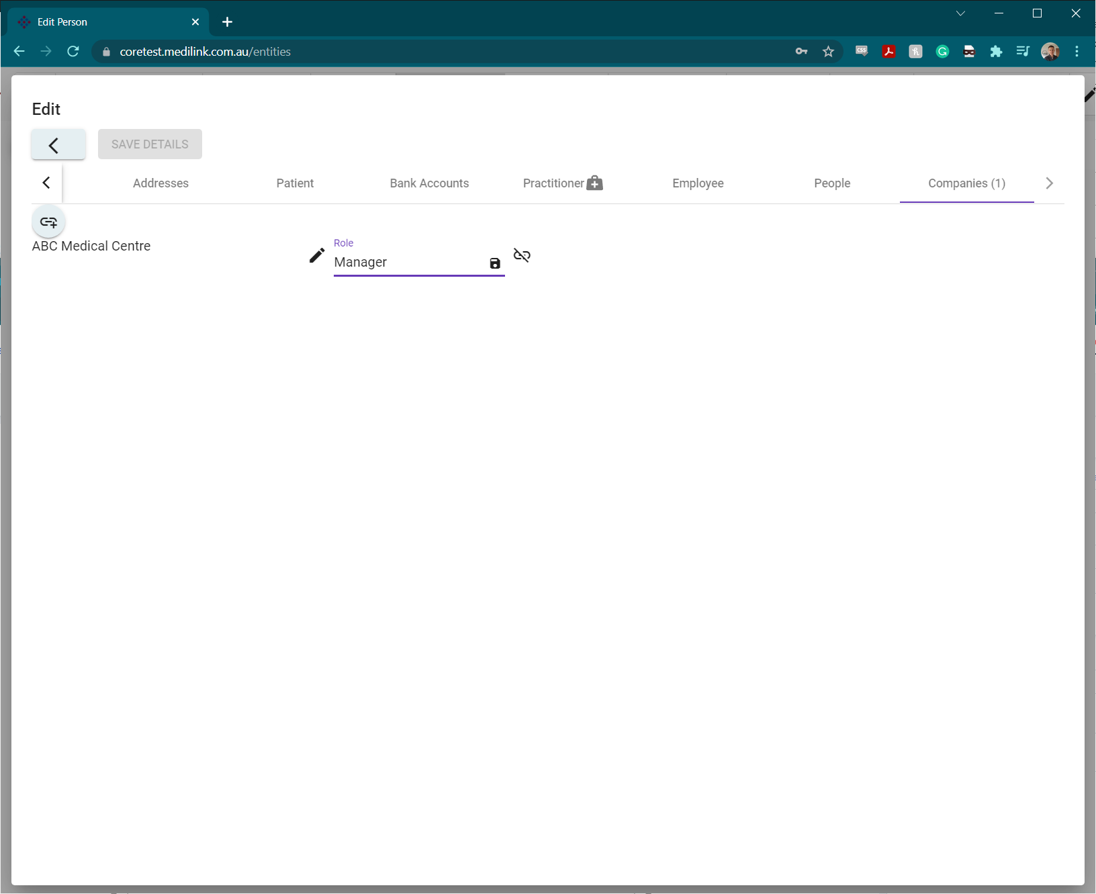
Task: Save the Manager role with disk icon
Action: [x=495, y=263]
